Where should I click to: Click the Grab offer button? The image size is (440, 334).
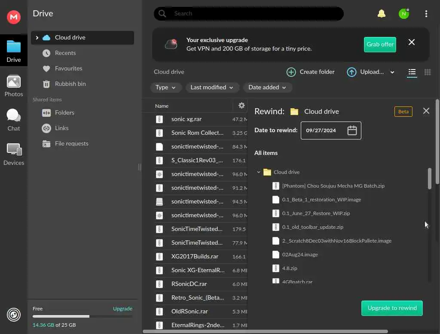coord(380,44)
